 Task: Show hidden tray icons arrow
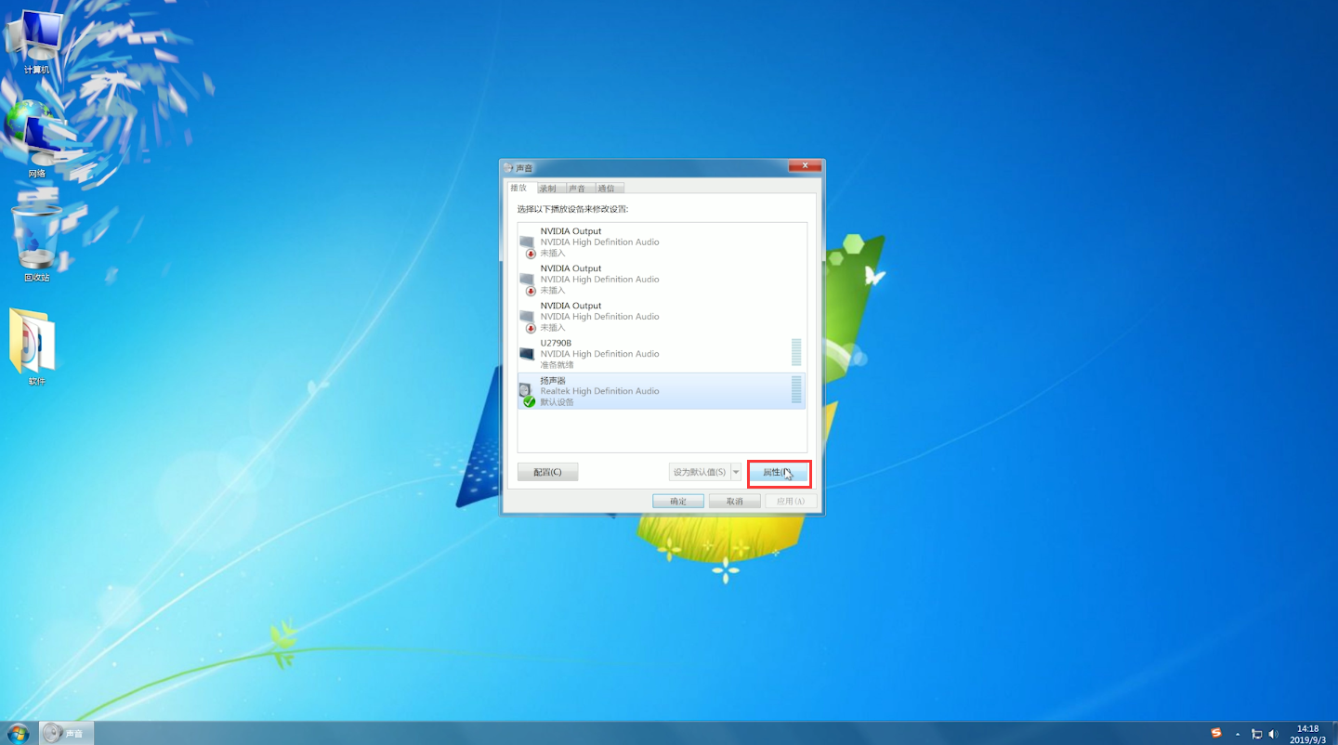tap(1238, 734)
